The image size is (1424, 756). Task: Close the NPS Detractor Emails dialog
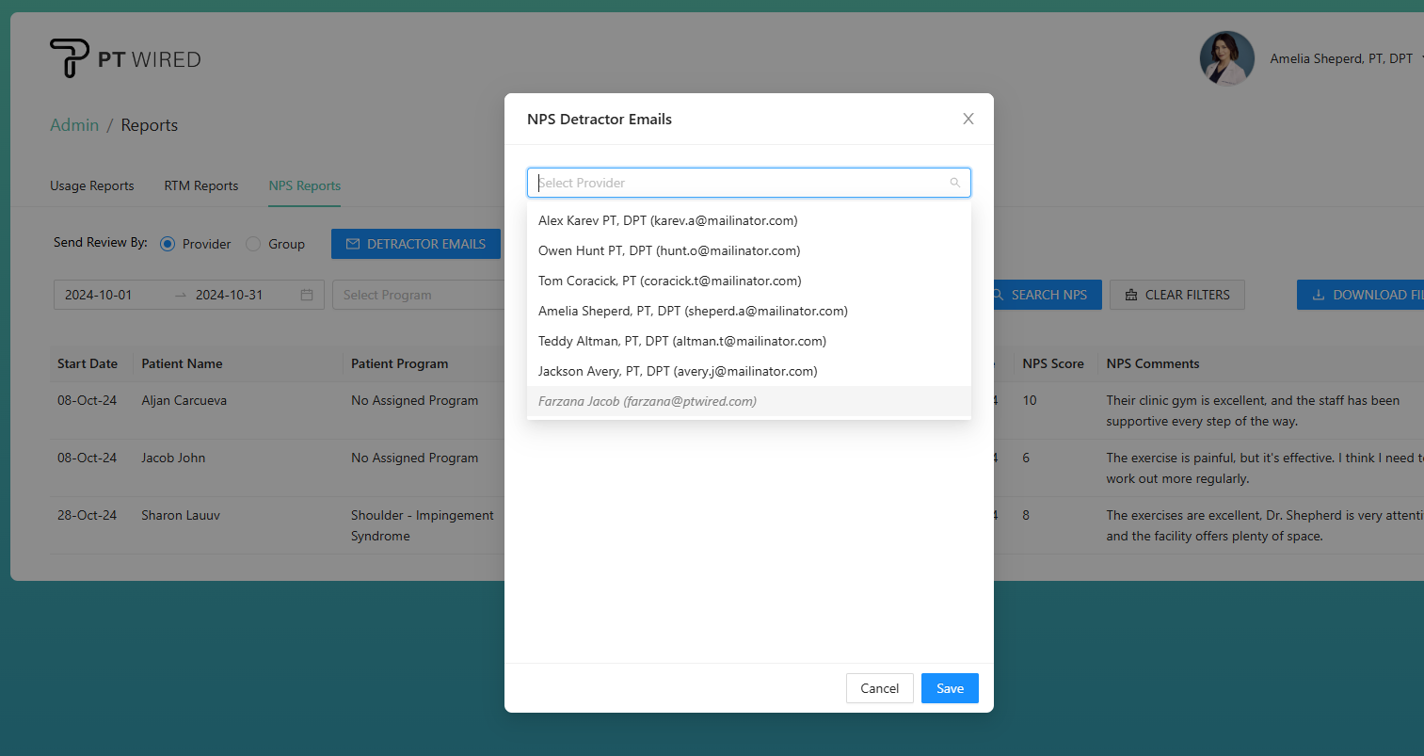[x=968, y=119]
